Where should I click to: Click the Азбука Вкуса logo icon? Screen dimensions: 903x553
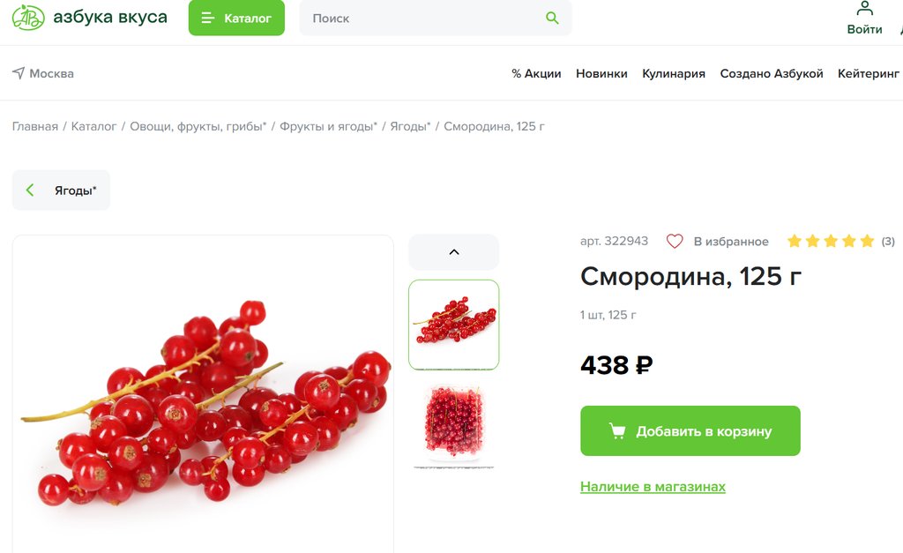[x=28, y=18]
